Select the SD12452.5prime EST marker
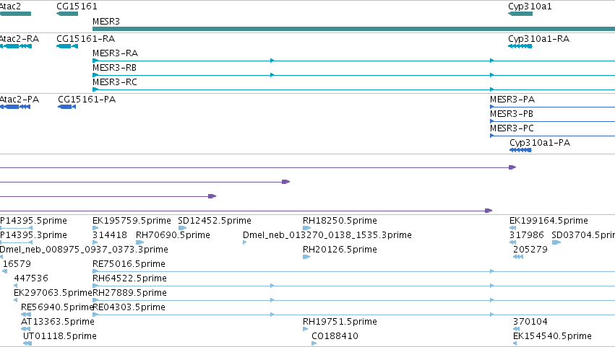The width and height of the screenshot is (615, 347). click(x=182, y=228)
